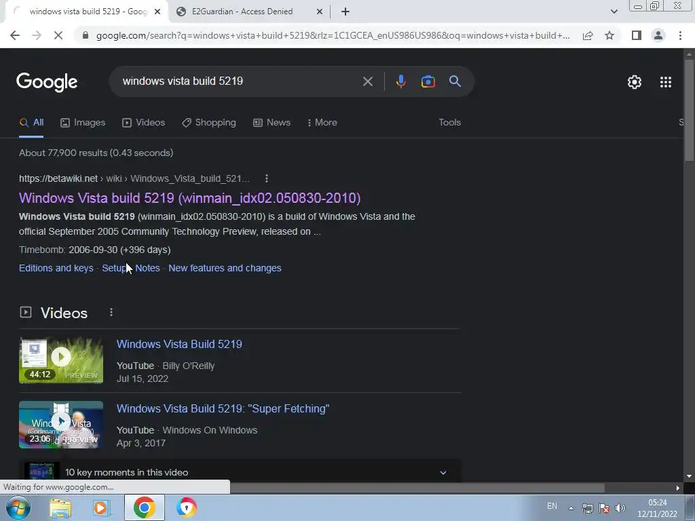695x521 pixels.
Task: Click the Chrome forward arrow
Action: point(37,35)
